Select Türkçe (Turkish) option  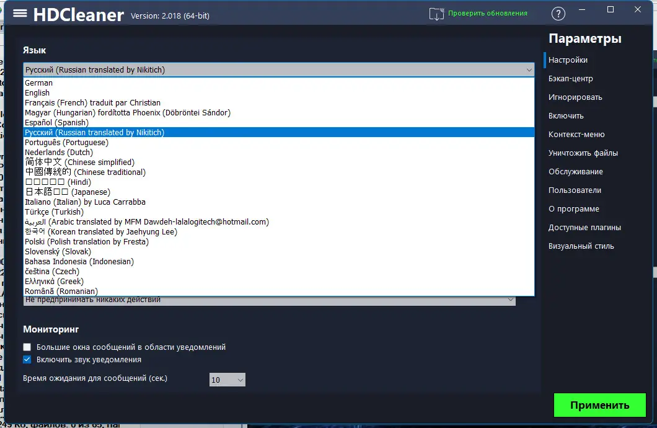tap(279, 212)
